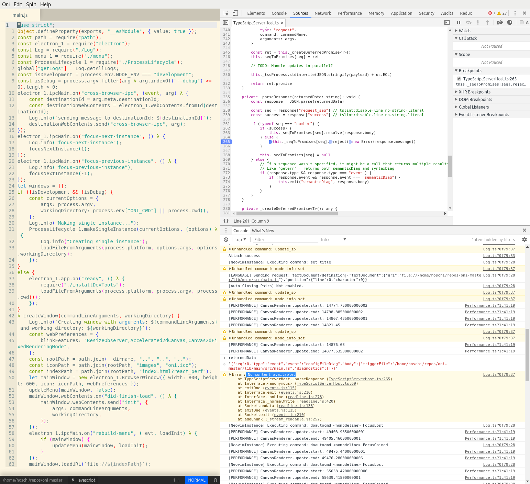The height and width of the screenshot is (484, 530).
Task: Collapse the Scope section
Action: tap(492, 54)
